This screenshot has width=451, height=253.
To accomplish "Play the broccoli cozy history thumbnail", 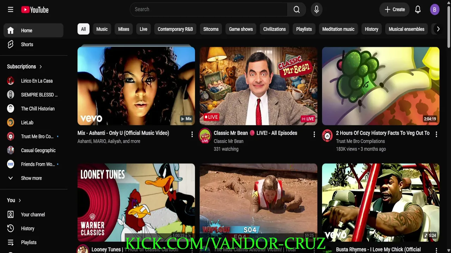I will pyautogui.click(x=381, y=86).
